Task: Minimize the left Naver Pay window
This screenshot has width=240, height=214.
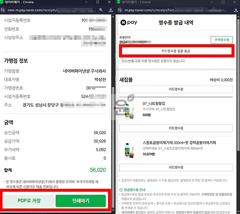Action: click(86, 2)
